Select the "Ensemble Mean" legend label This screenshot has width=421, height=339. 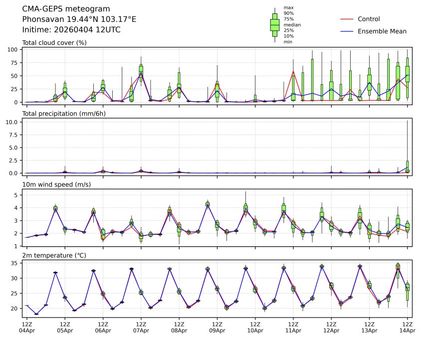click(382, 31)
